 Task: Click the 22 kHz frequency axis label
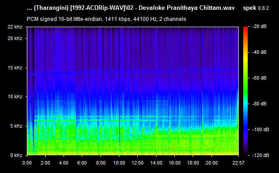tap(15, 27)
